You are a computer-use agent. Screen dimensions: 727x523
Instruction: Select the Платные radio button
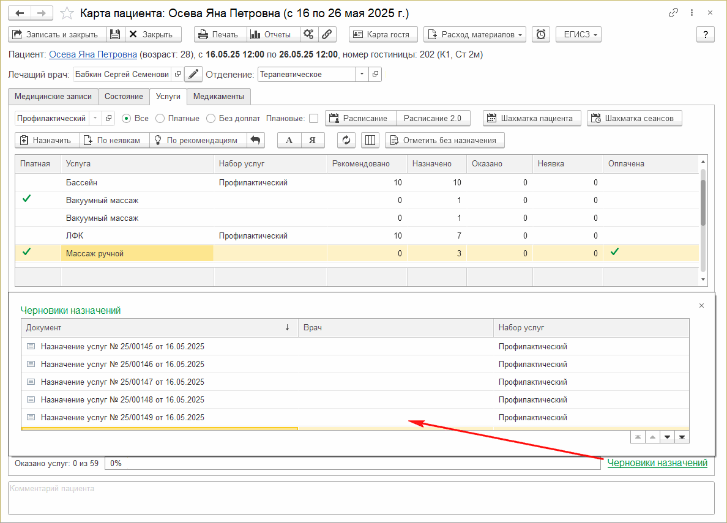[x=160, y=118]
